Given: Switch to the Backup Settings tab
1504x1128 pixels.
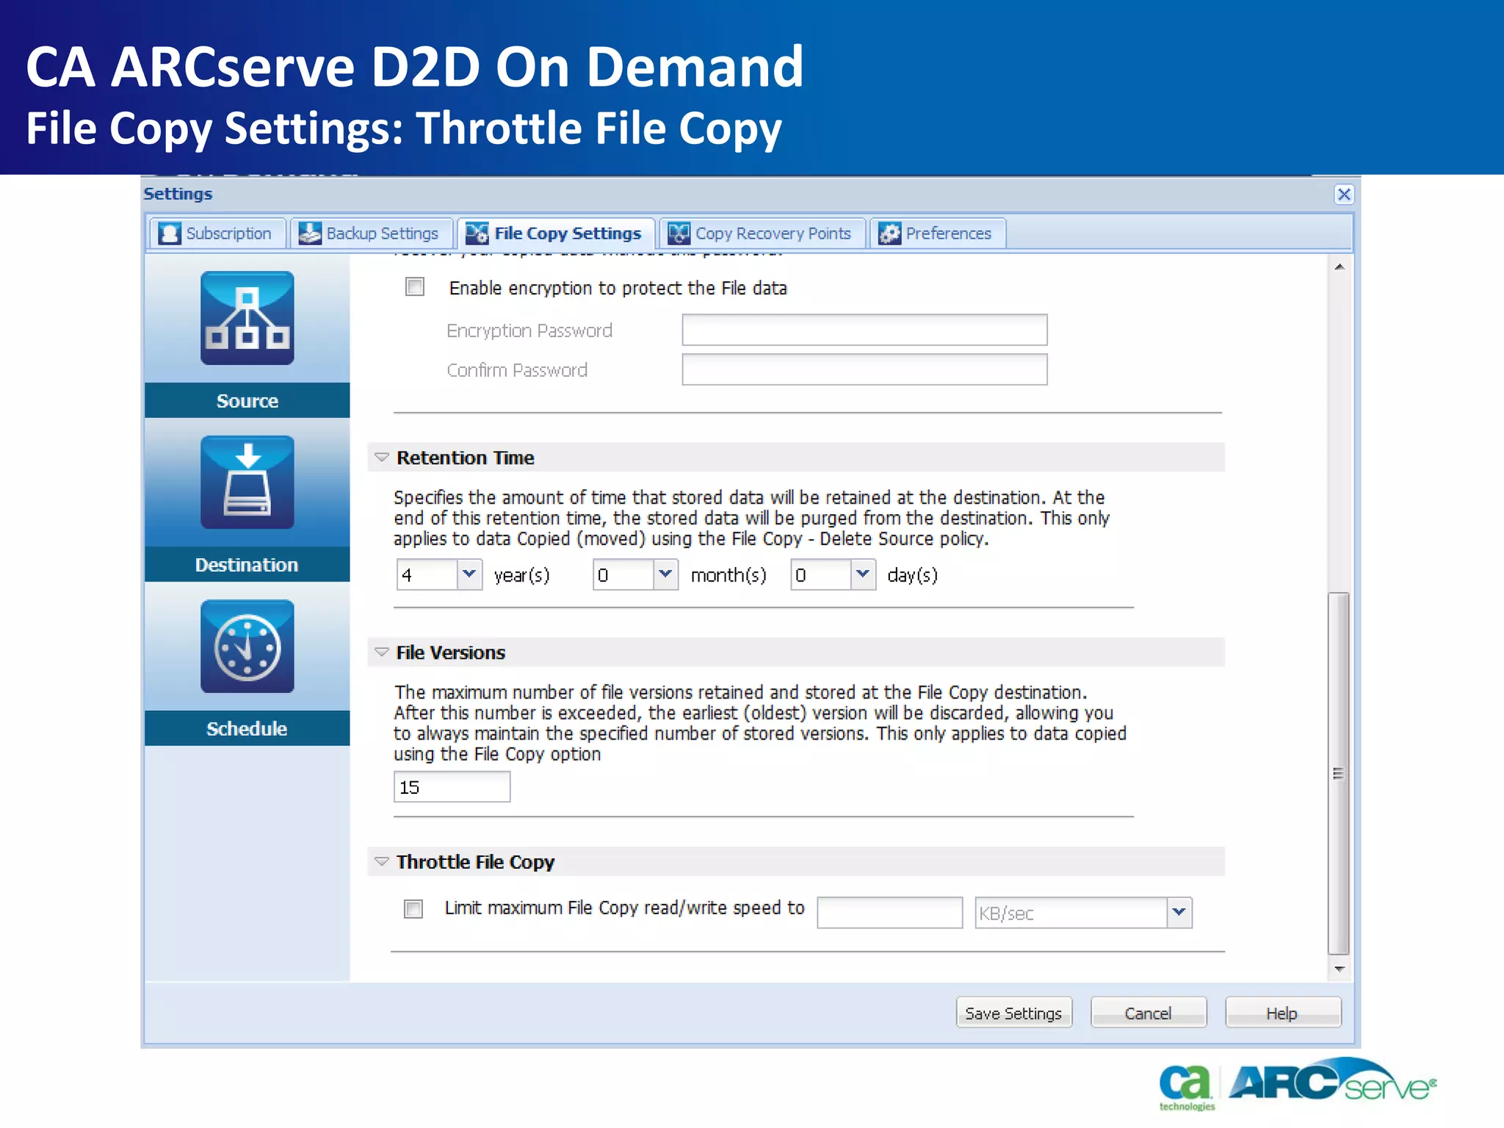Looking at the screenshot, I should pos(371,234).
